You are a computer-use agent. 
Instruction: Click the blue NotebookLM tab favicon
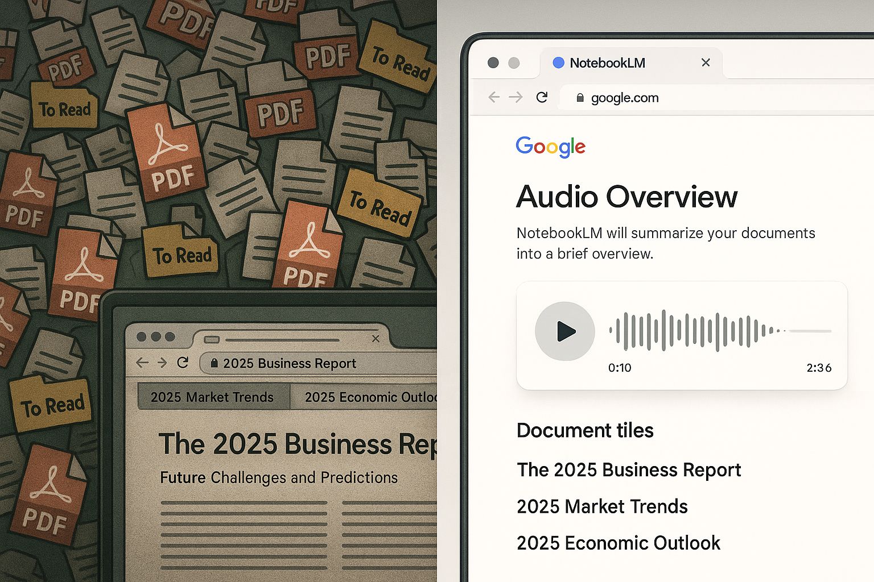click(x=559, y=63)
